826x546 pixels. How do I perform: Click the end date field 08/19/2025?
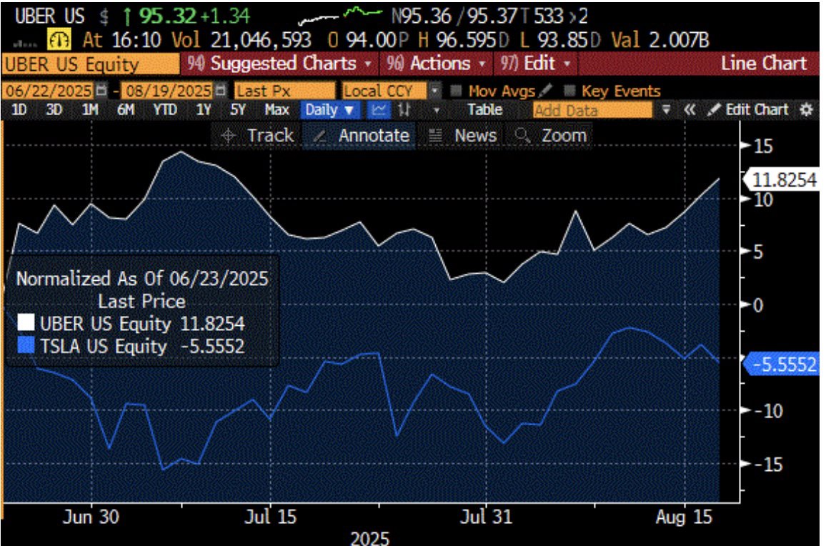pos(167,91)
